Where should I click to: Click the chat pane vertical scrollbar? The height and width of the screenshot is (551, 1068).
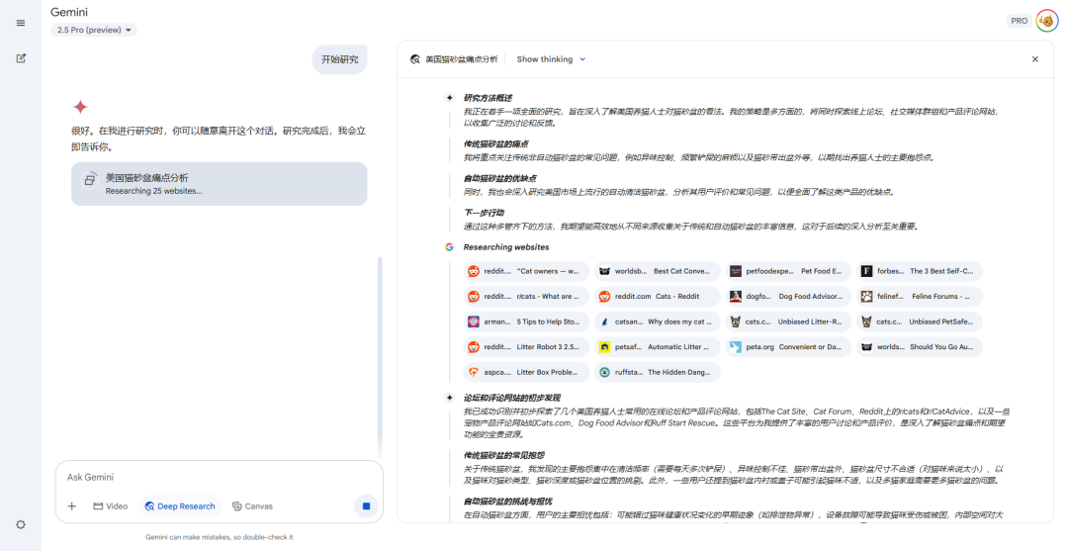(x=380, y=357)
